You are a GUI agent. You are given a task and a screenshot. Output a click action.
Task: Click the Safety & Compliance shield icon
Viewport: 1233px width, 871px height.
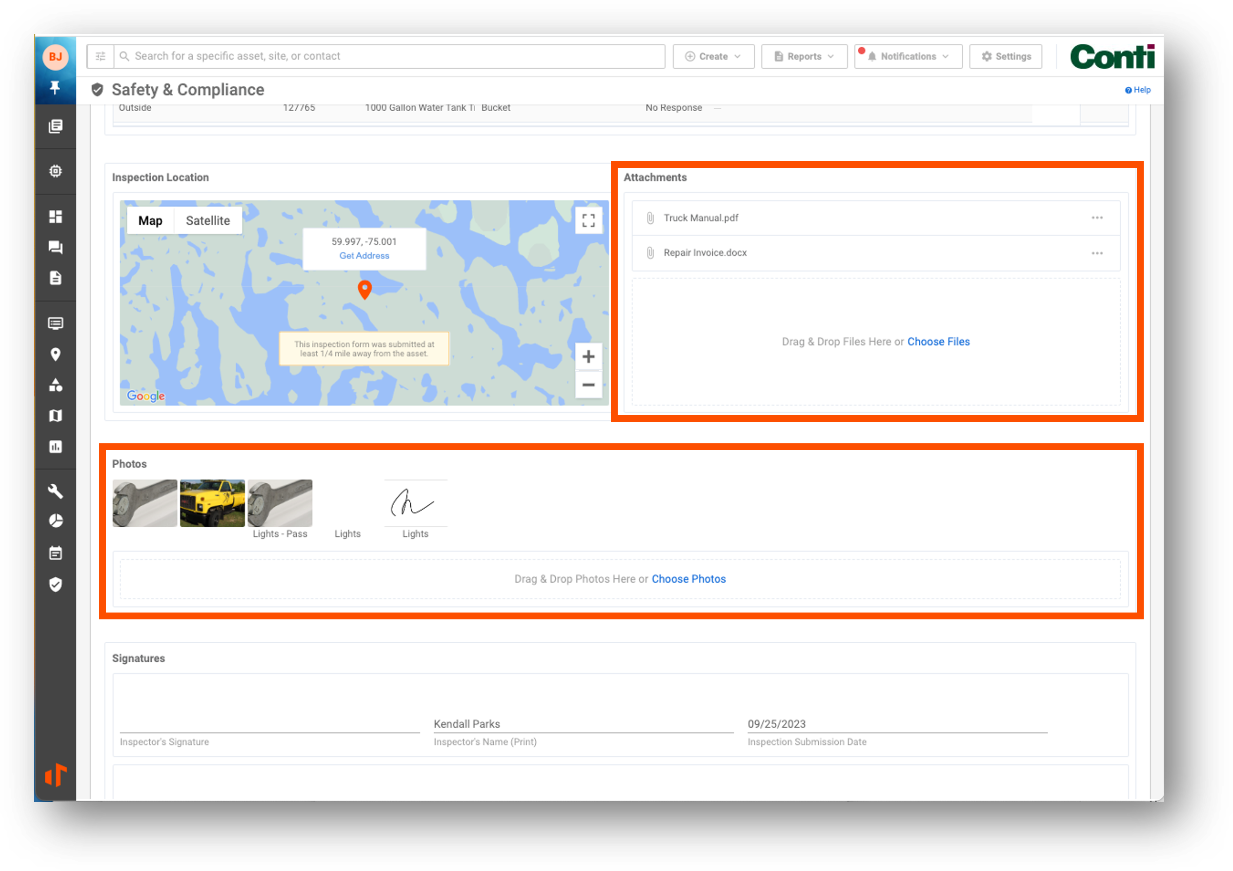[97, 90]
